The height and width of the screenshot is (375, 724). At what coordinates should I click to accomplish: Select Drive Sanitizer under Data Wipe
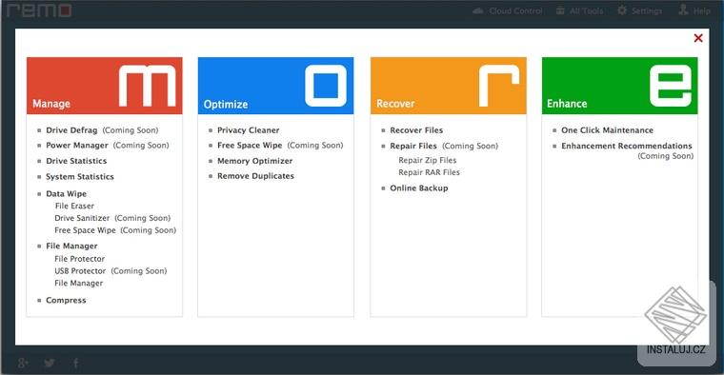[82, 218]
